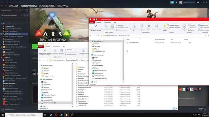Click Журнал in red-titled Explorer ribbon

pos(191,30)
